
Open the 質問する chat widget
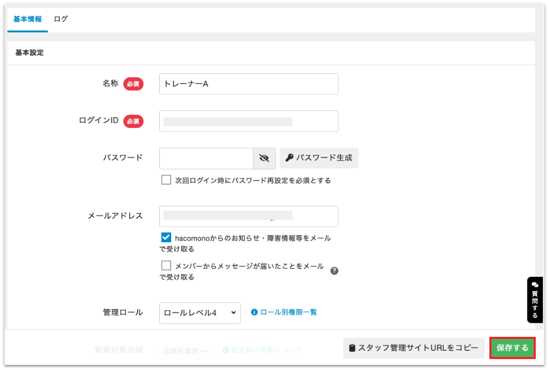[535, 300]
